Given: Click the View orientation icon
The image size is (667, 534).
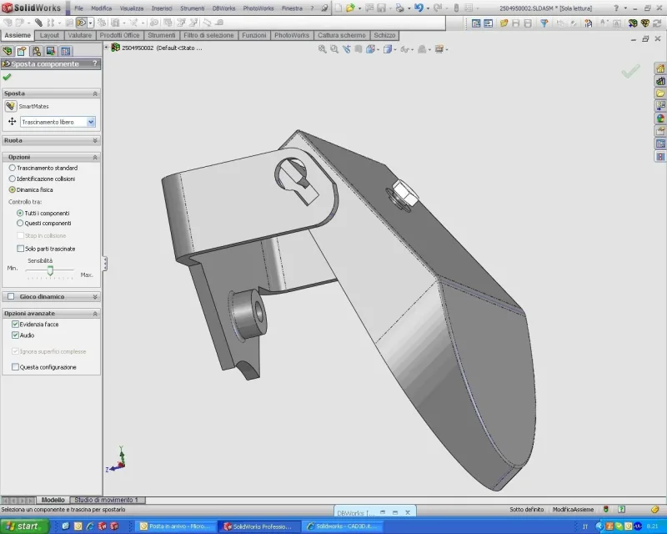Looking at the screenshot, I should 370,49.
